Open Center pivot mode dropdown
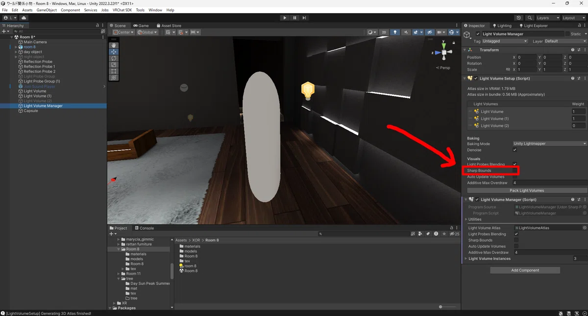 [123, 32]
